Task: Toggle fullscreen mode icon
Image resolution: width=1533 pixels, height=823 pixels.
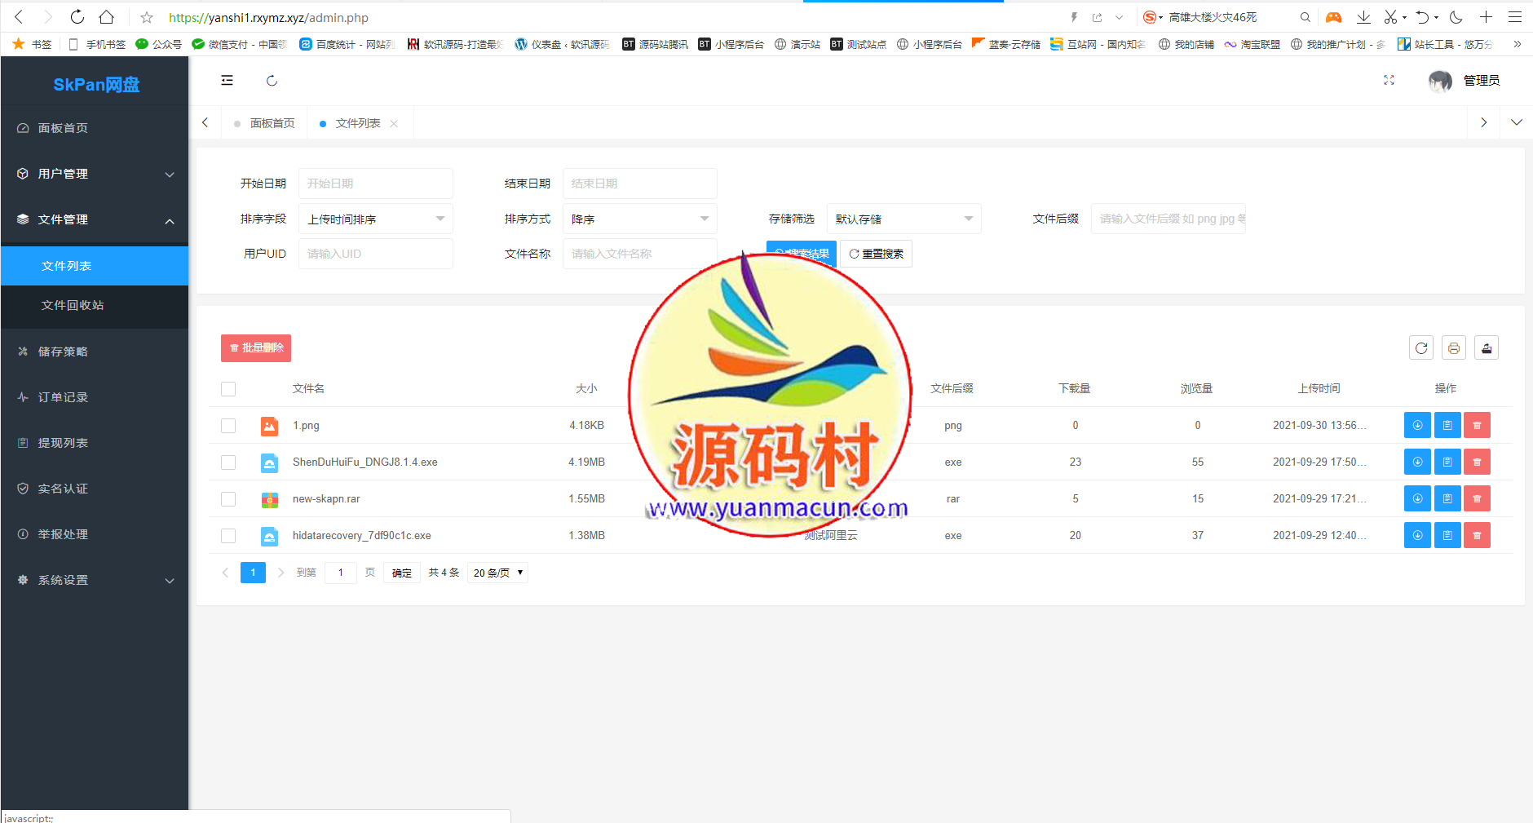Action: point(1389,80)
